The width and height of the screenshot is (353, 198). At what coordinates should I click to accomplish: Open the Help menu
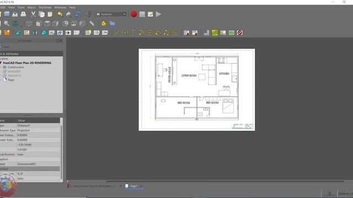point(72,7)
